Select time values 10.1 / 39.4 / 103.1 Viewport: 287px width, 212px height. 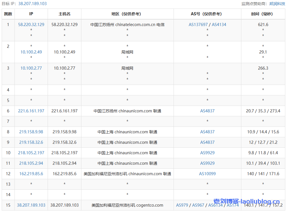coord(263,163)
